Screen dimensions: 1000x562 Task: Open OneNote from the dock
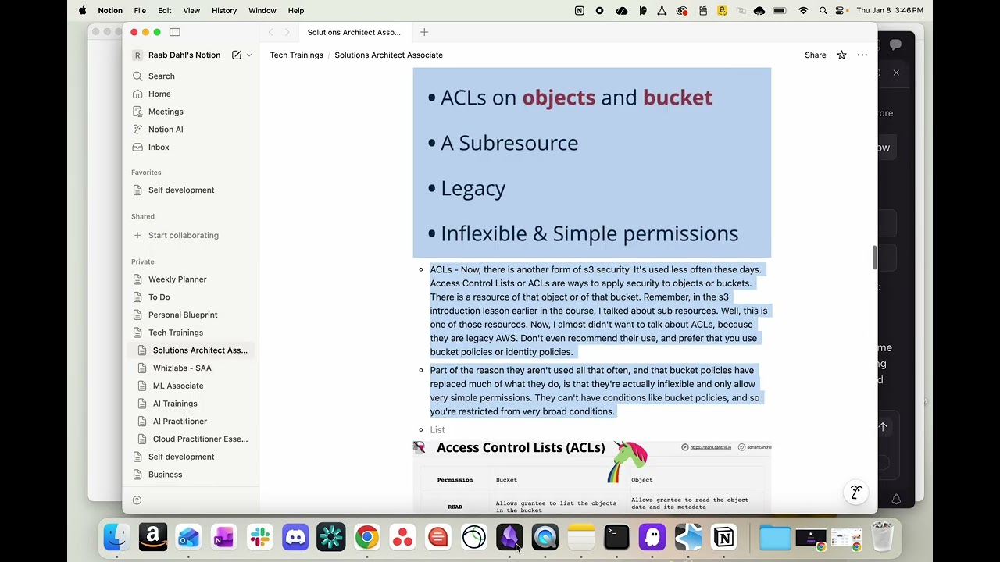(224, 537)
